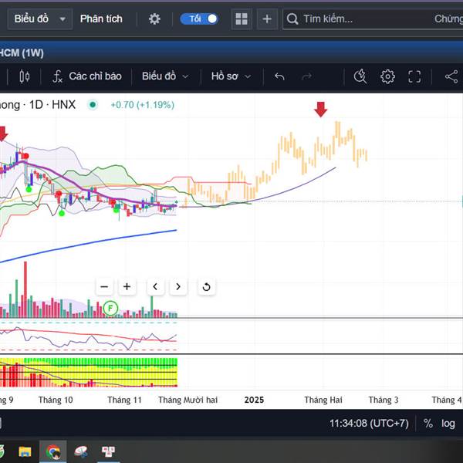Viewport: 463px width, 463px height.
Task: Open File Explorer in taskbar
Action: coord(25,451)
